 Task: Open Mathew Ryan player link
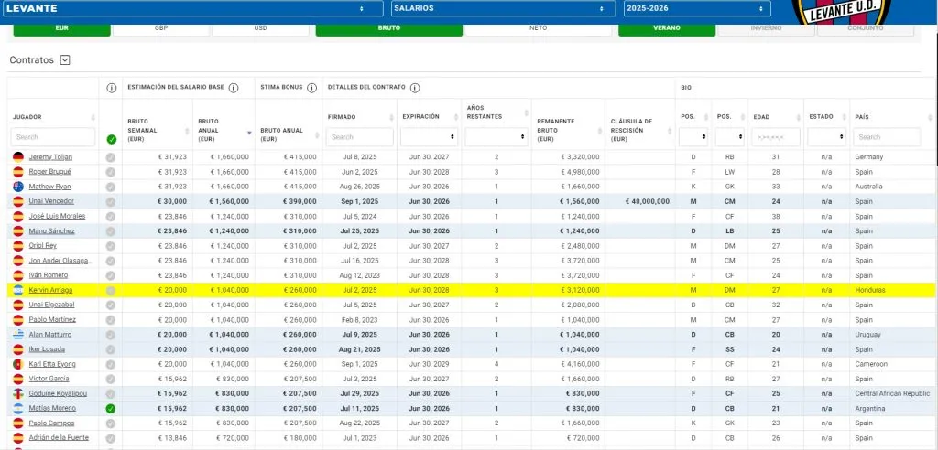[x=49, y=187]
